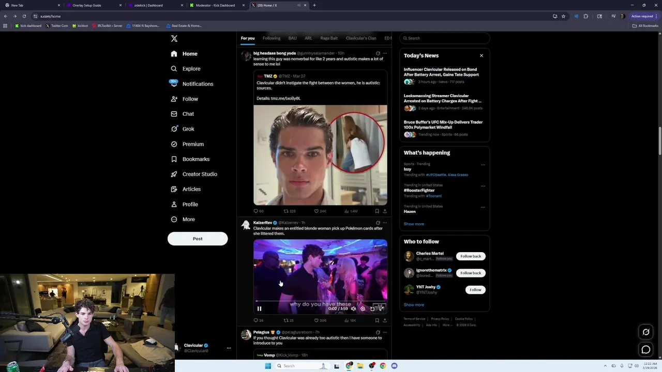Switch to the Clavicular's Clan tab
The height and width of the screenshot is (372, 662).
pos(361,38)
